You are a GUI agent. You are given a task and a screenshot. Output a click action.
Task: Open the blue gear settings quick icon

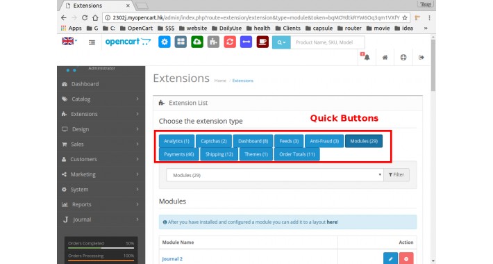pyautogui.click(x=164, y=42)
